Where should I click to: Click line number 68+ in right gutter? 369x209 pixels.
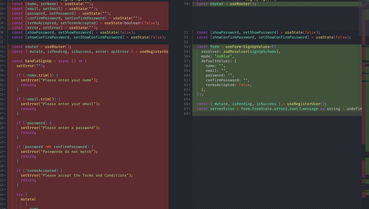point(187,113)
